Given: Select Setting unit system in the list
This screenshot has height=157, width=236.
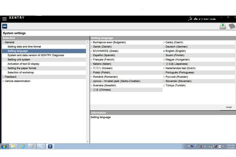Looking at the screenshot, I should (18, 60).
